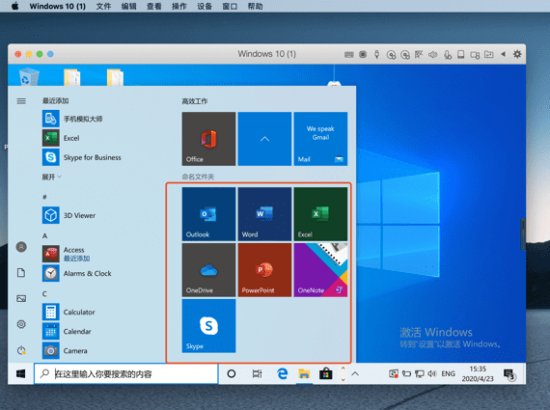
Task: Open volume control in system tray
Action: coord(431,374)
